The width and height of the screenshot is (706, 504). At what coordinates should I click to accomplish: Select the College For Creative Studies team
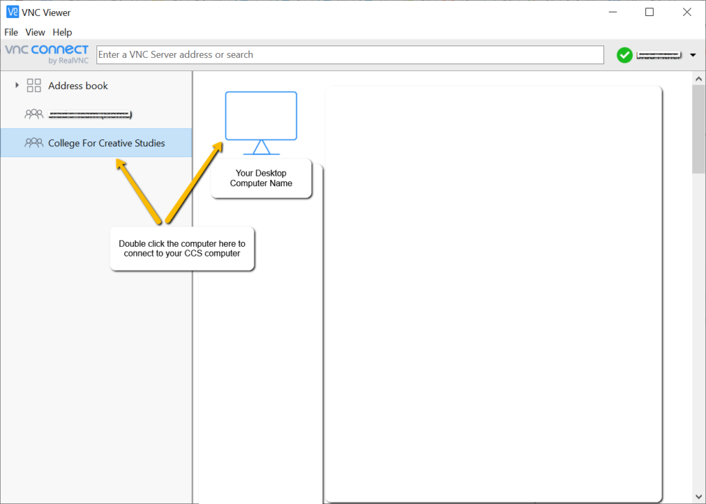(106, 143)
